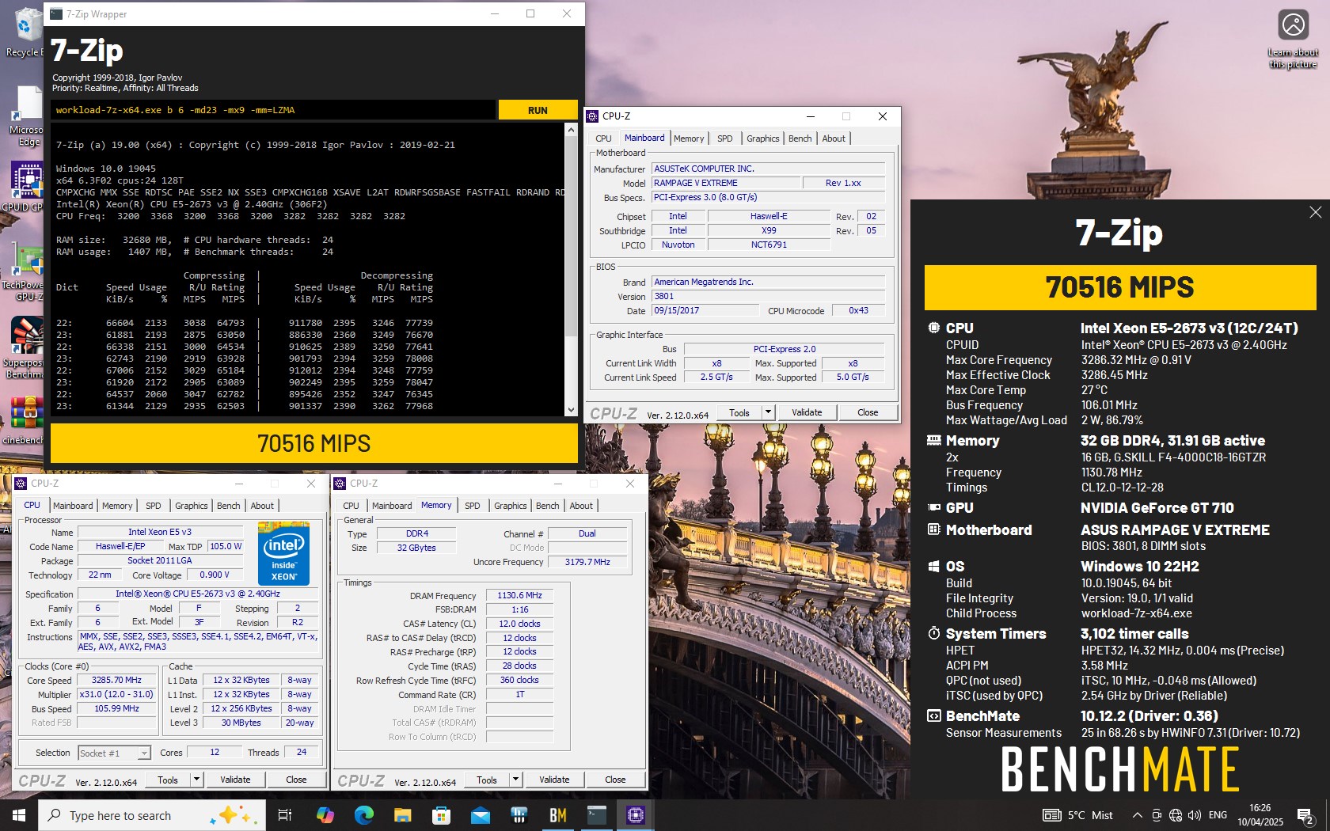Click the volume icon in system tray

pyautogui.click(x=1195, y=815)
